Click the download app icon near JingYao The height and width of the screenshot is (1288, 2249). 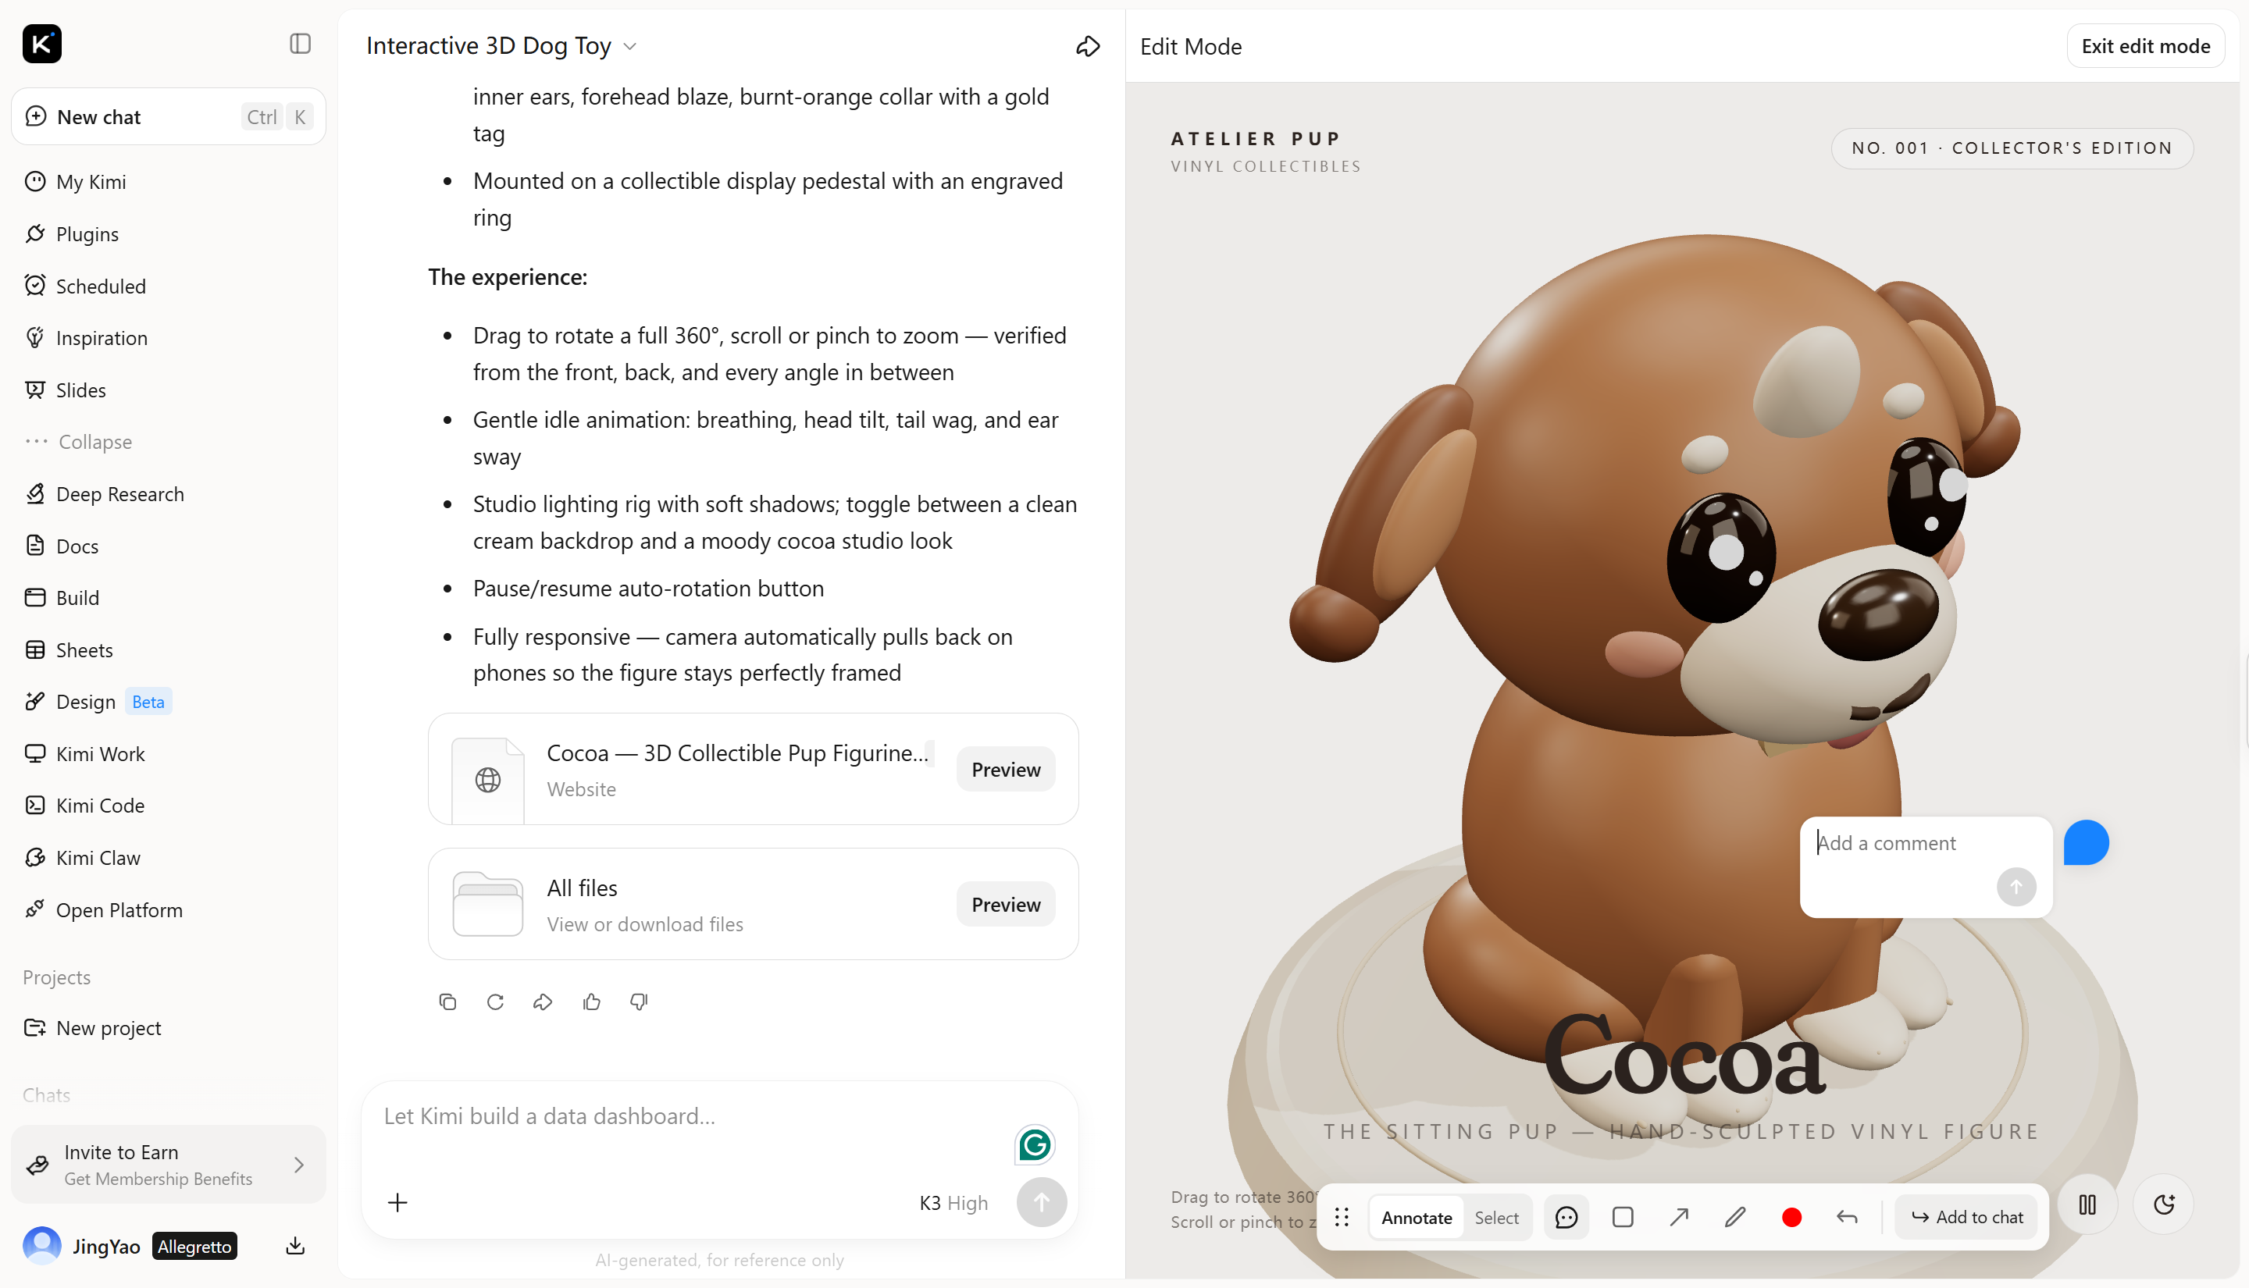(295, 1246)
